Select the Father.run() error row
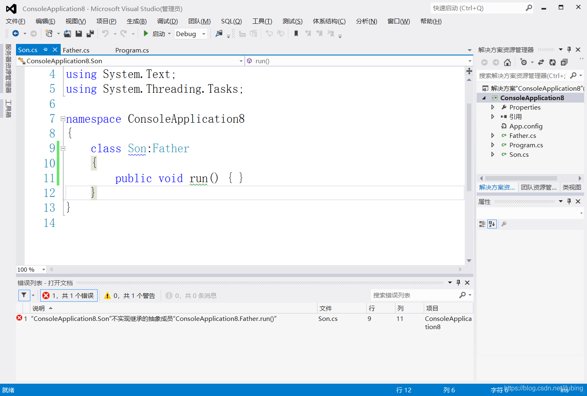Screen dimensions: 587x396 [244, 323]
